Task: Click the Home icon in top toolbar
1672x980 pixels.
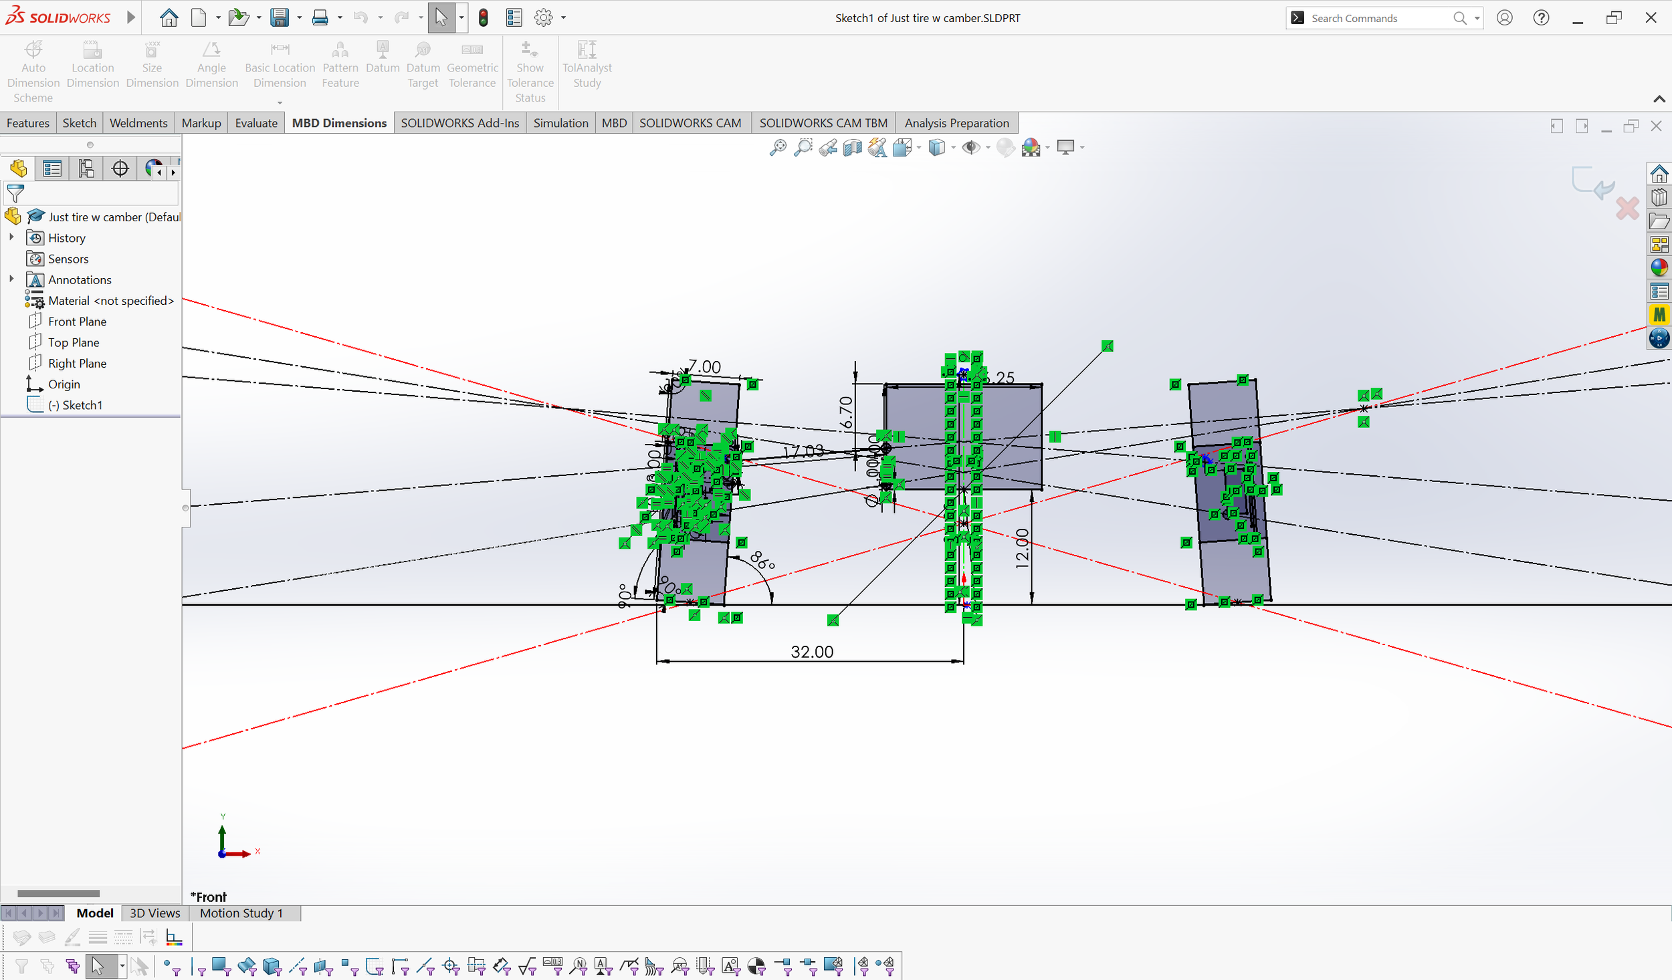Action: [x=169, y=18]
